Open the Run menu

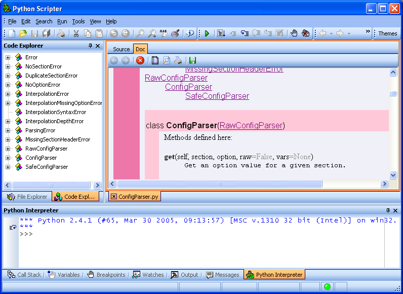(62, 21)
